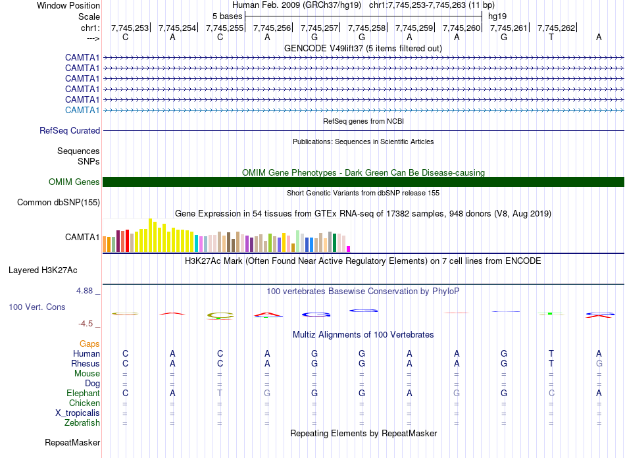Click the magenta bar in GTEx chart
Screen dimensions: 625x458
coord(349,249)
